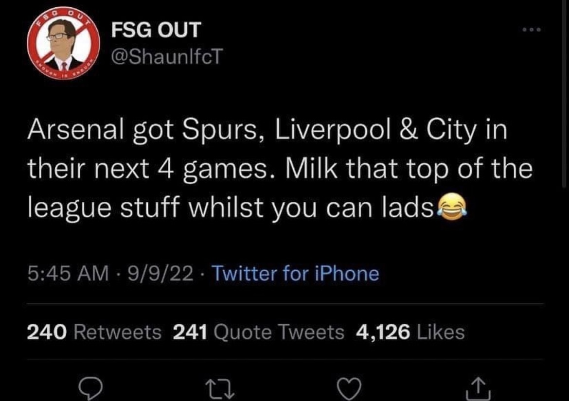Click the crying laughing emoji

click(451, 206)
